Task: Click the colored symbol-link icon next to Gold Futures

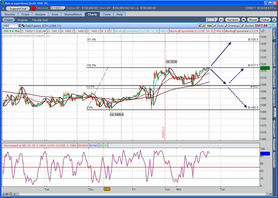Action: click(23, 26)
